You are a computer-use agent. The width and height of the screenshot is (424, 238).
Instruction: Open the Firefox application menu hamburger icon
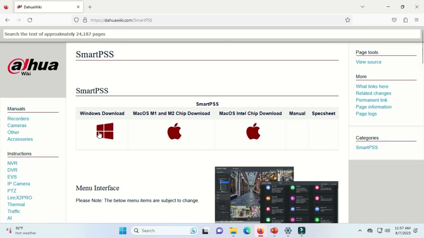417,20
